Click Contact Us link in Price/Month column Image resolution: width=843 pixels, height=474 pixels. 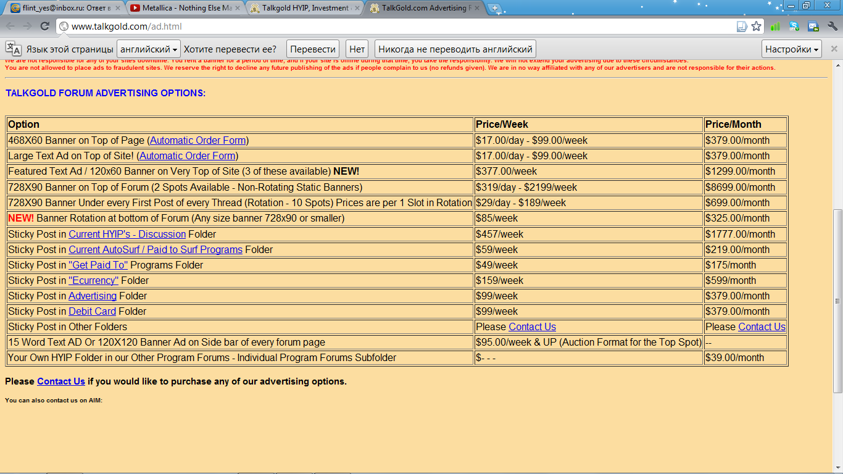point(762,326)
